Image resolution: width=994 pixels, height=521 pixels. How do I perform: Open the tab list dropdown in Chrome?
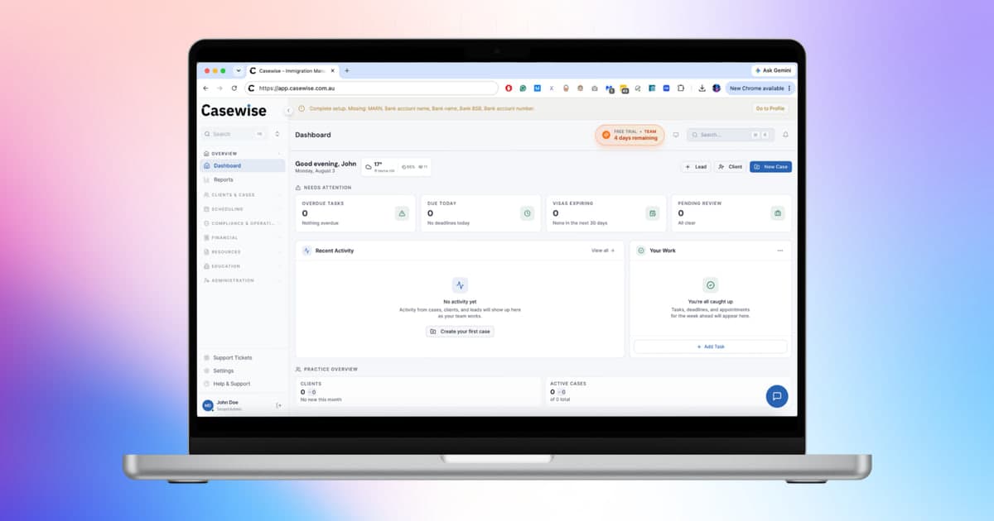(239, 71)
